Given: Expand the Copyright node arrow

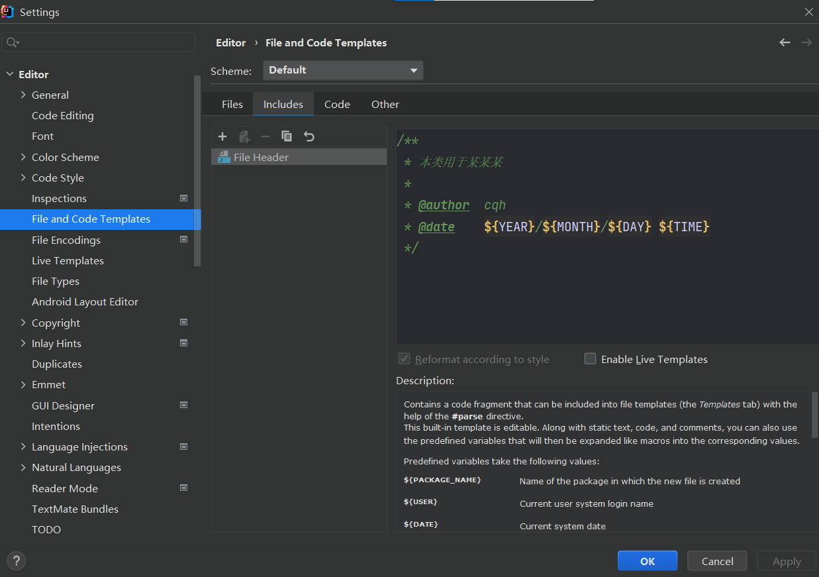Looking at the screenshot, I should 24,323.
